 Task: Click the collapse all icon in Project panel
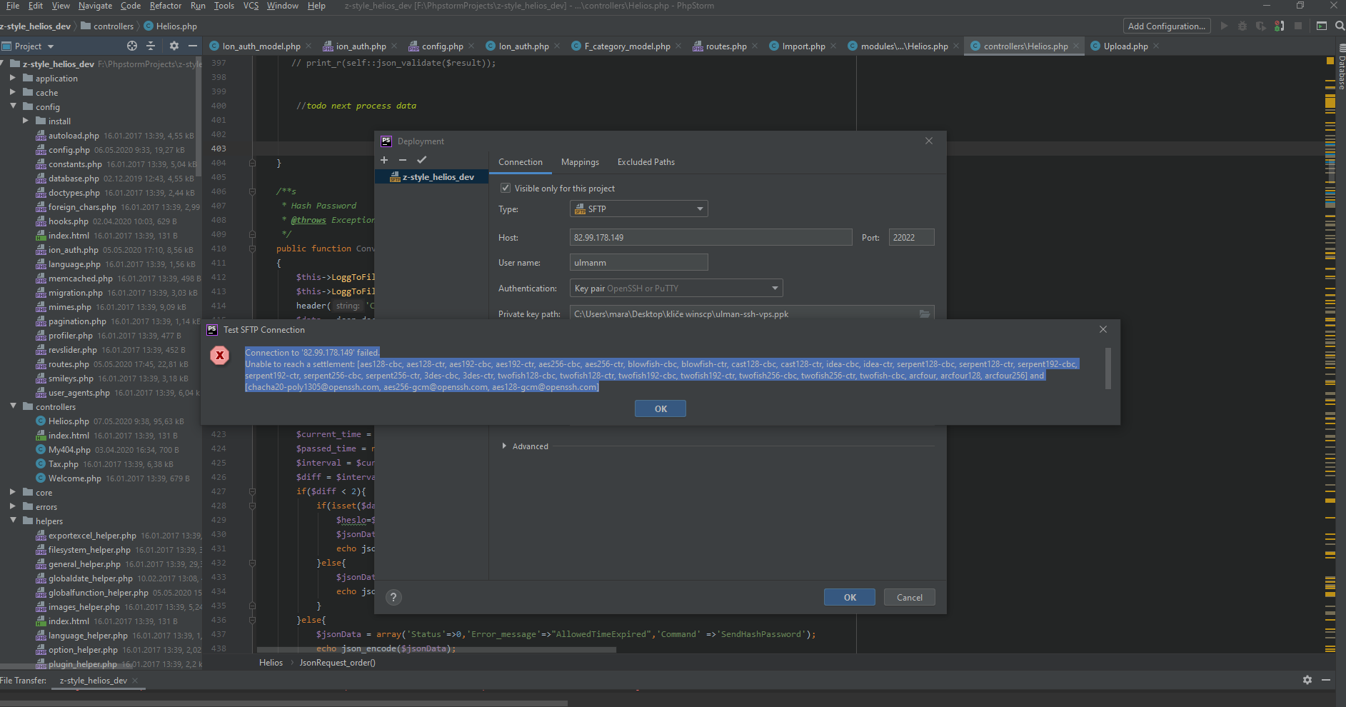151,46
